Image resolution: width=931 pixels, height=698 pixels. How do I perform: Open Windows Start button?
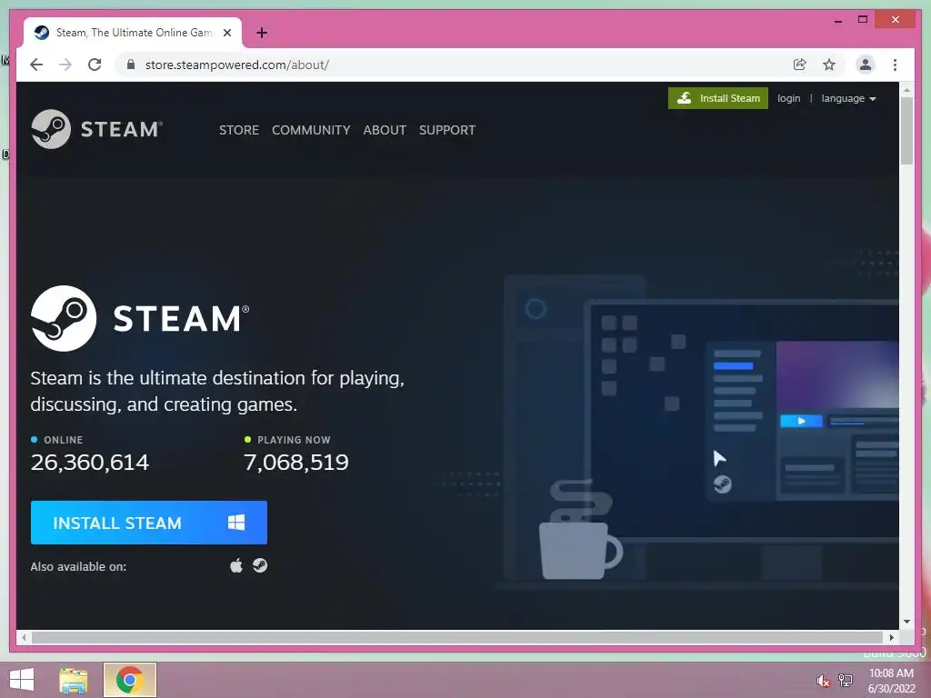coord(22,680)
